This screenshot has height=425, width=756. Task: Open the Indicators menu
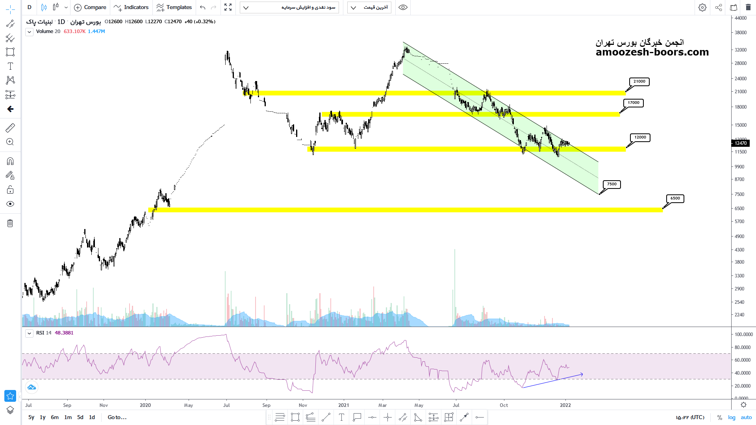(x=131, y=7)
